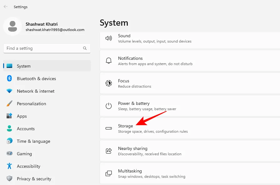The width and height of the screenshot is (280, 185).
Task: Click the user profile avatar
Action: pos(13,26)
